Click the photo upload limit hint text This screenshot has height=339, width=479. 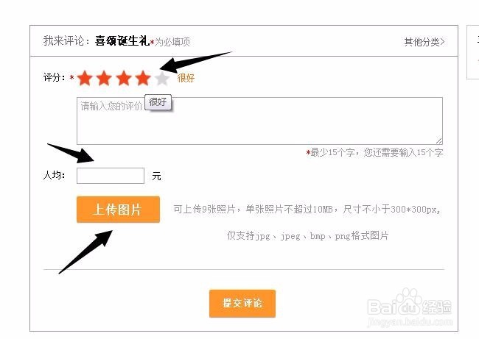(307, 222)
